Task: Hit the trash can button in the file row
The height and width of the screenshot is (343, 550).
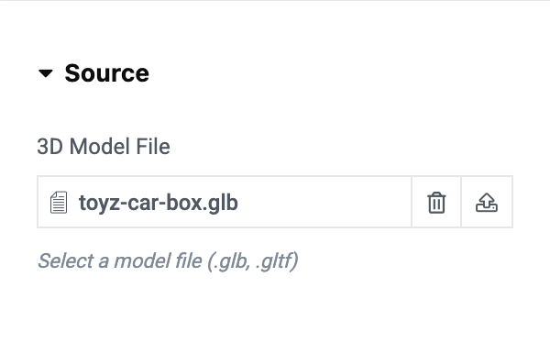Action: (x=436, y=202)
